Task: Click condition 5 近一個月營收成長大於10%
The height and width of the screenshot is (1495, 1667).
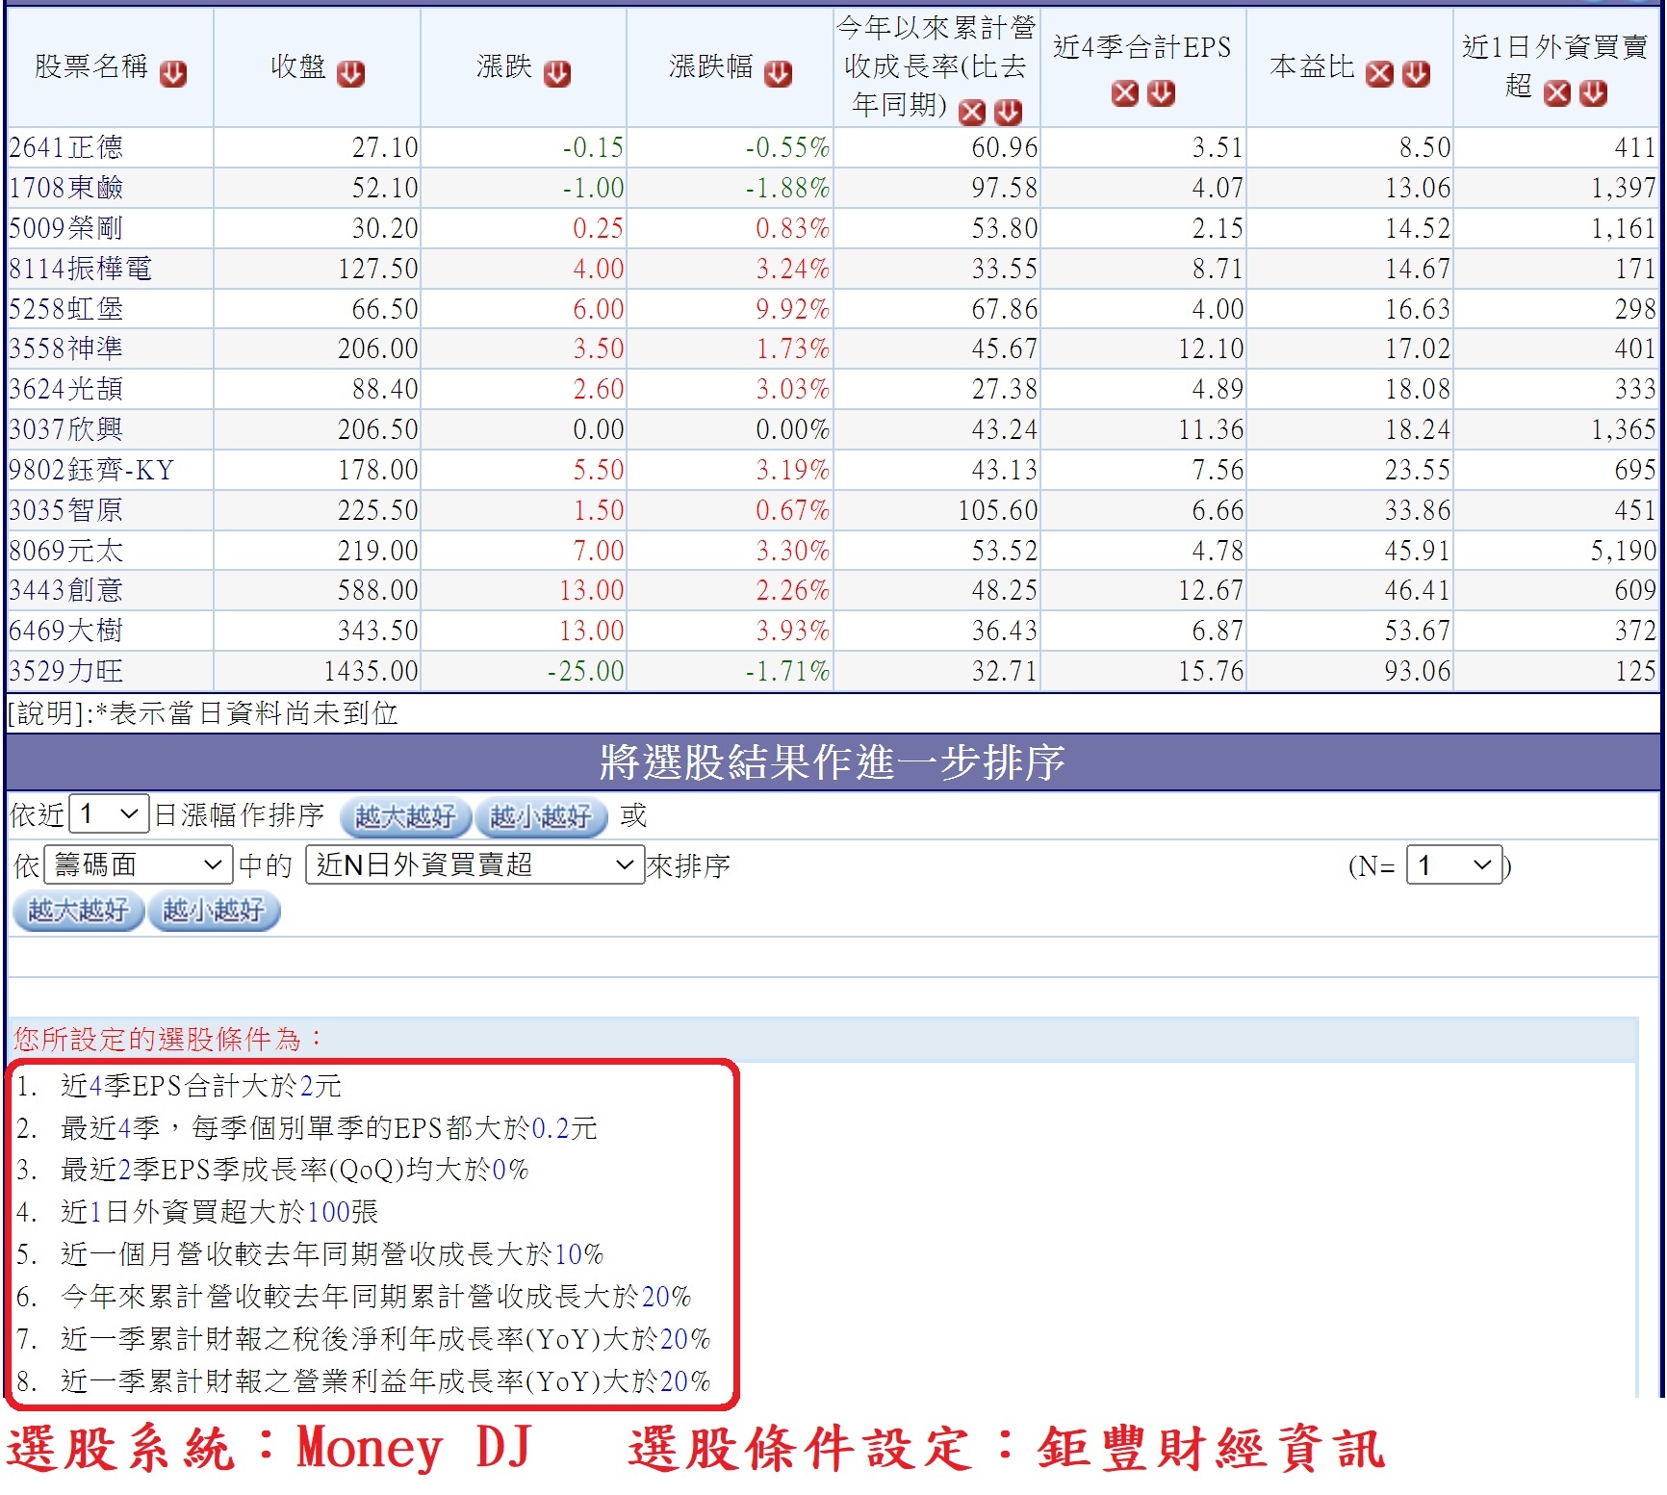Action: click(x=332, y=1254)
